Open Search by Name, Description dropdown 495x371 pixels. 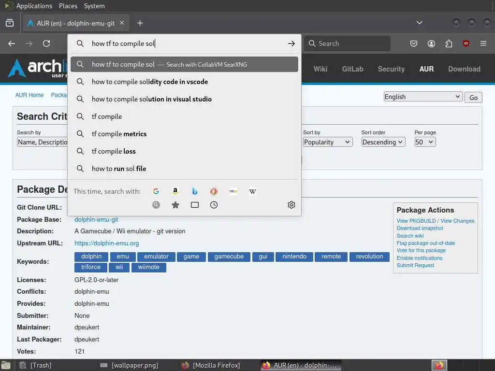pyautogui.click(x=43, y=142)
